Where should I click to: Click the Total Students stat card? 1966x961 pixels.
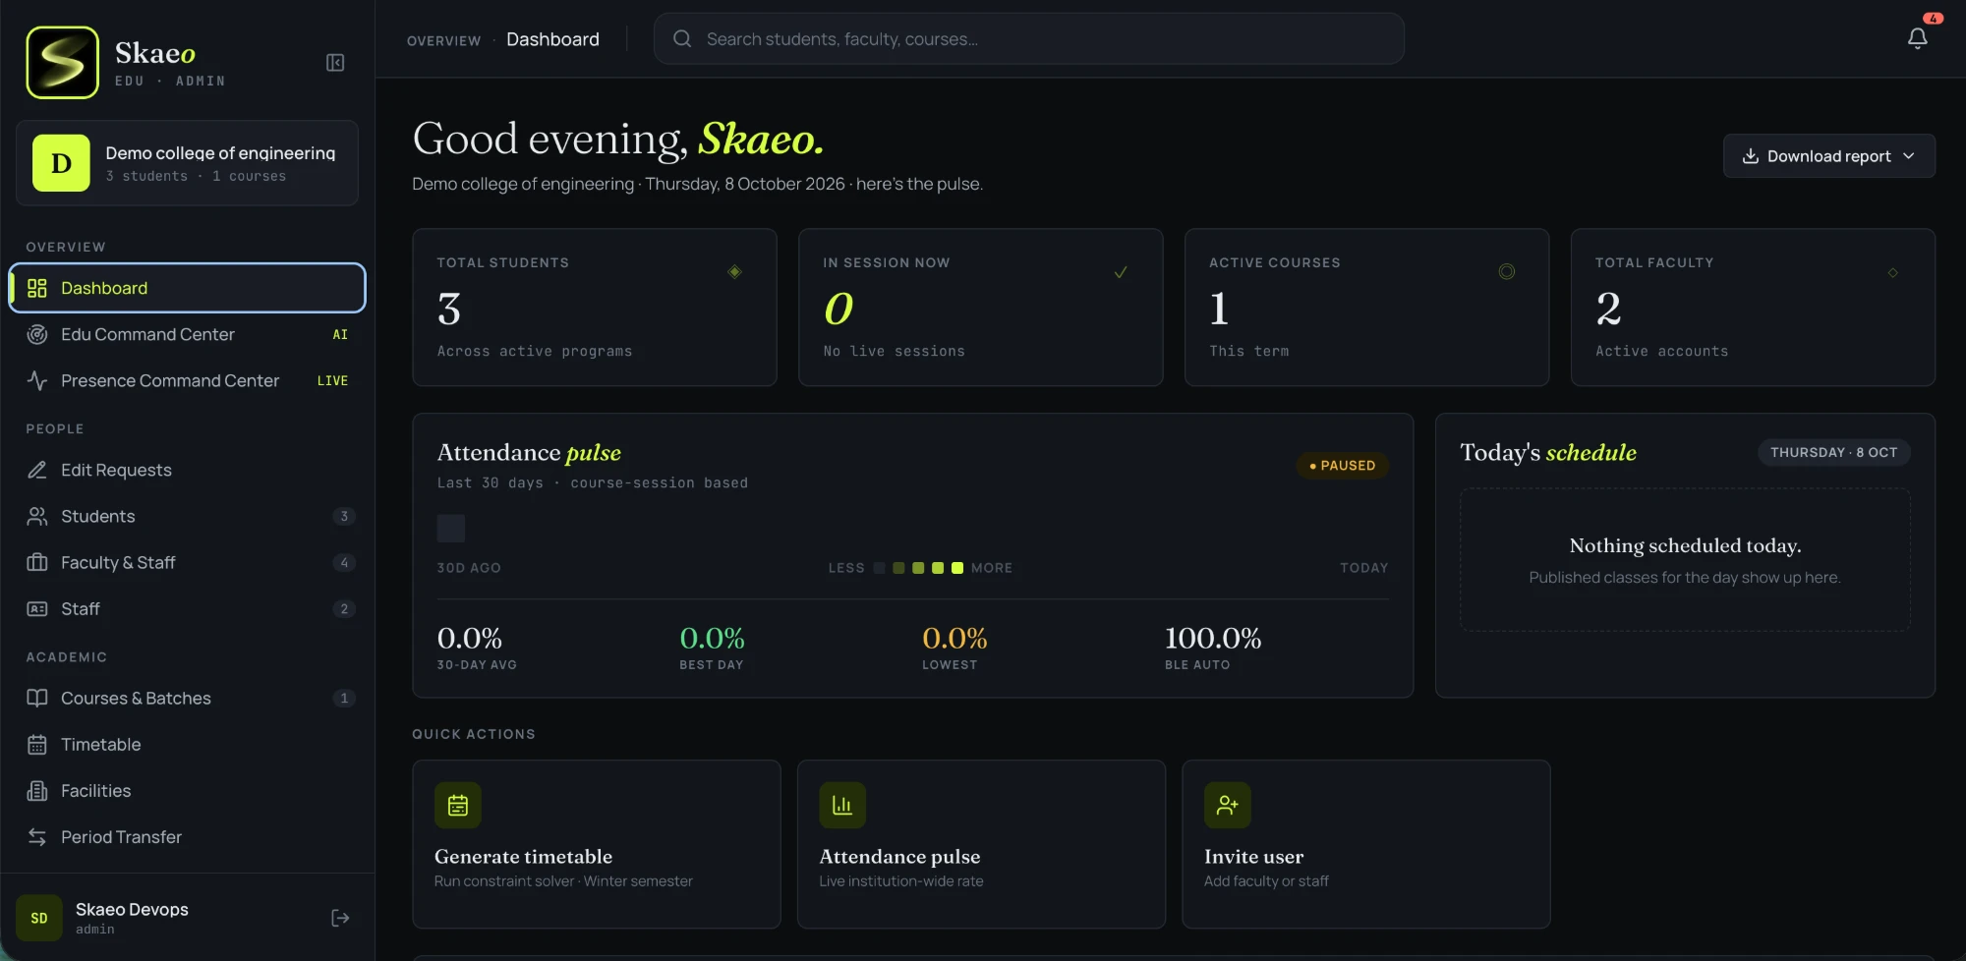pyautogui.click(x=595, y=308)
